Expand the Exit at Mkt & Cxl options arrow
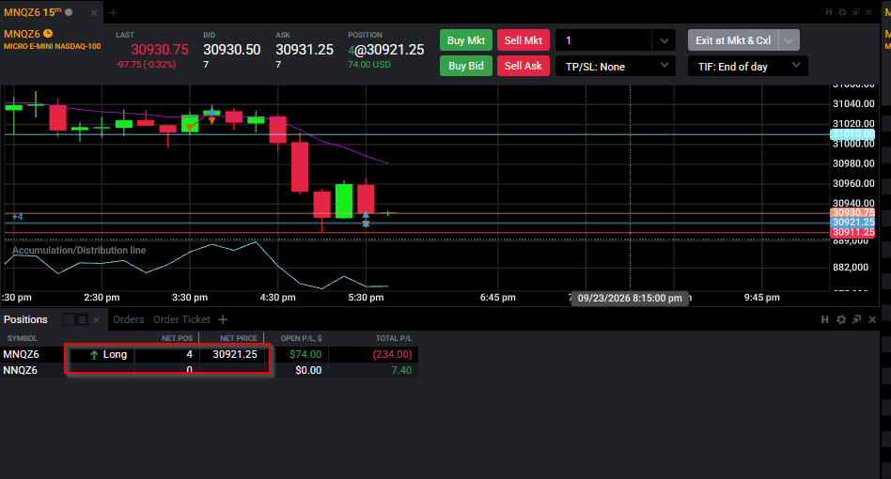 pyautogui.click(x=789, y=41)
